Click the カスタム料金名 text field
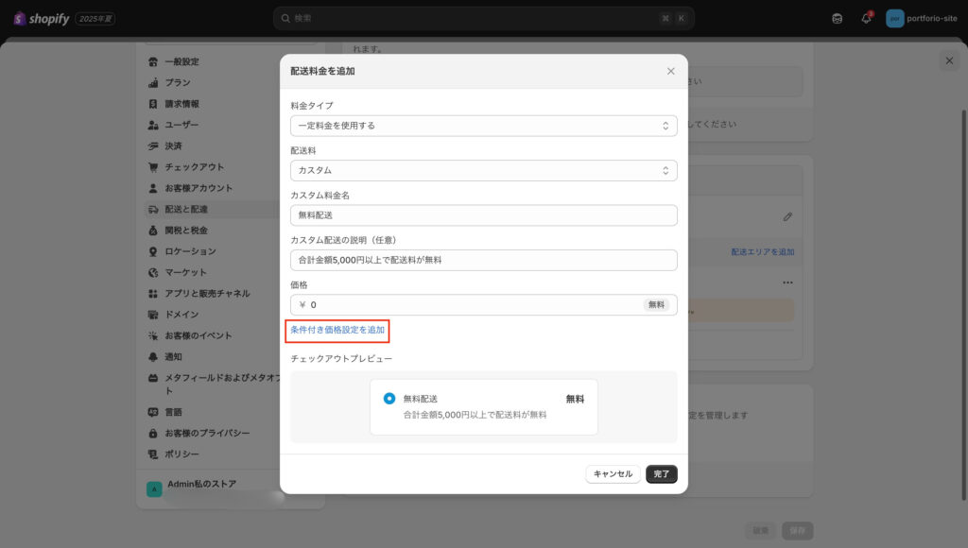 click(483, 215)
